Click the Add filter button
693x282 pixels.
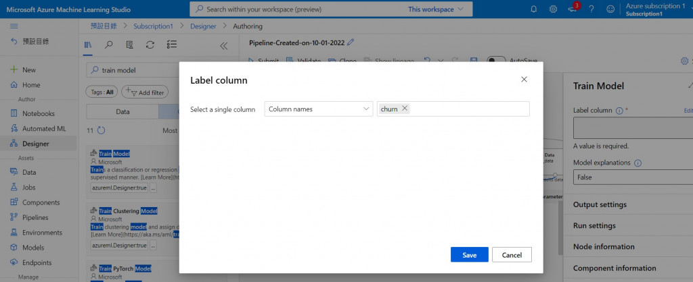pos(145,92)
